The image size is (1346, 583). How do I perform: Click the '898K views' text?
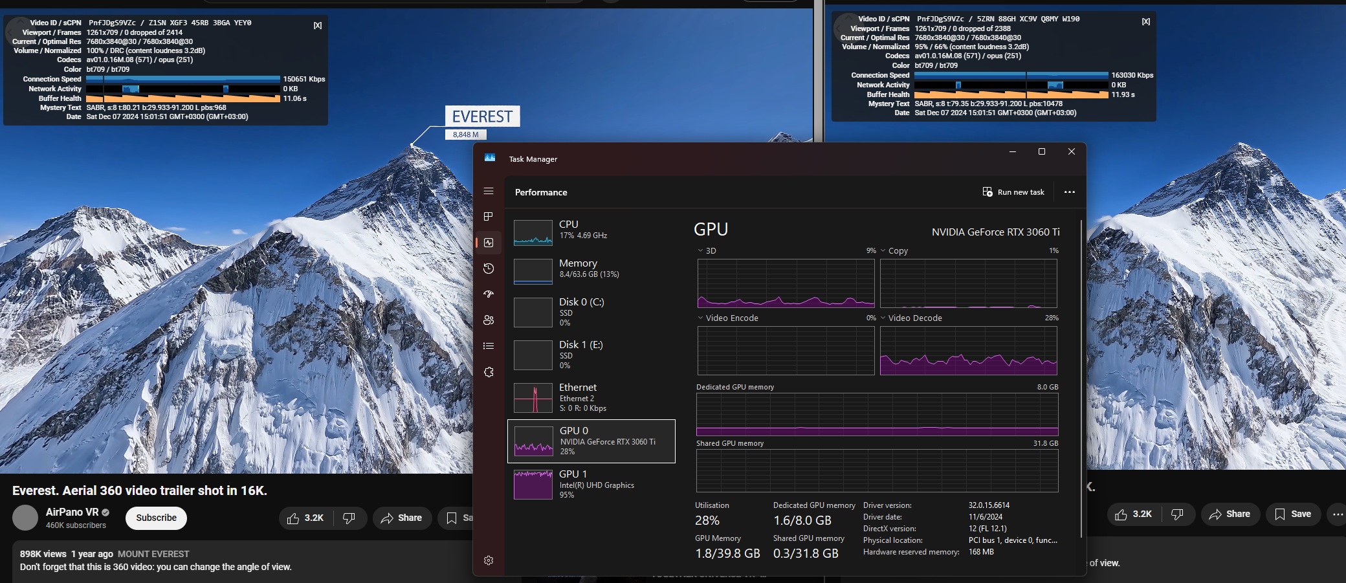43,554
